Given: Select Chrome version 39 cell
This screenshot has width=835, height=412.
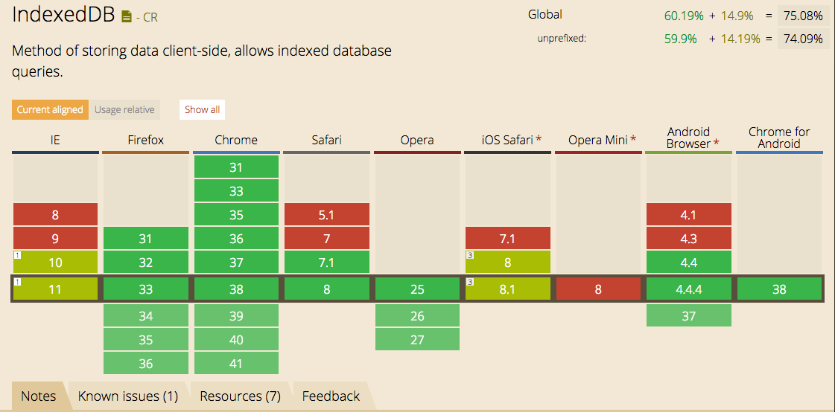Looking at the screenshot, I should (x=236, y=315).
